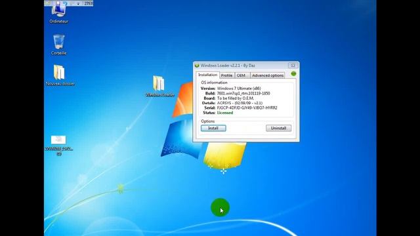Screen dimensions: 420x236
Task: Click the board value 'To be filled by O.E.M.'
Action: (x=236, y=98)
